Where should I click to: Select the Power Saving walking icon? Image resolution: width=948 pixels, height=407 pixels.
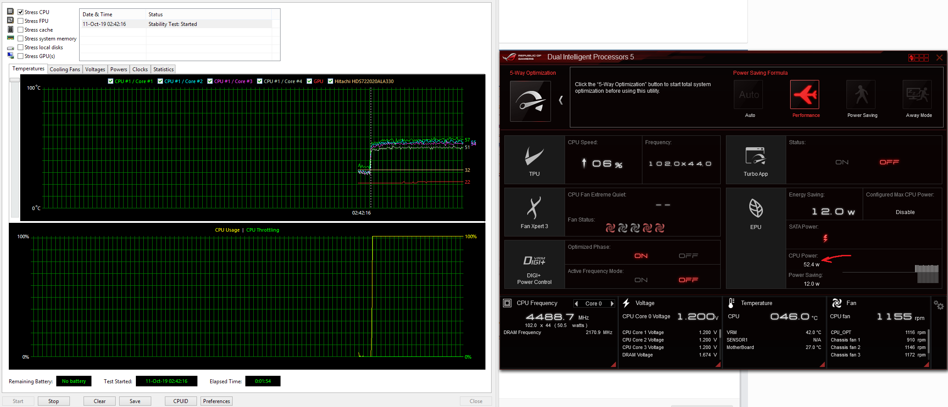(861, 94)
